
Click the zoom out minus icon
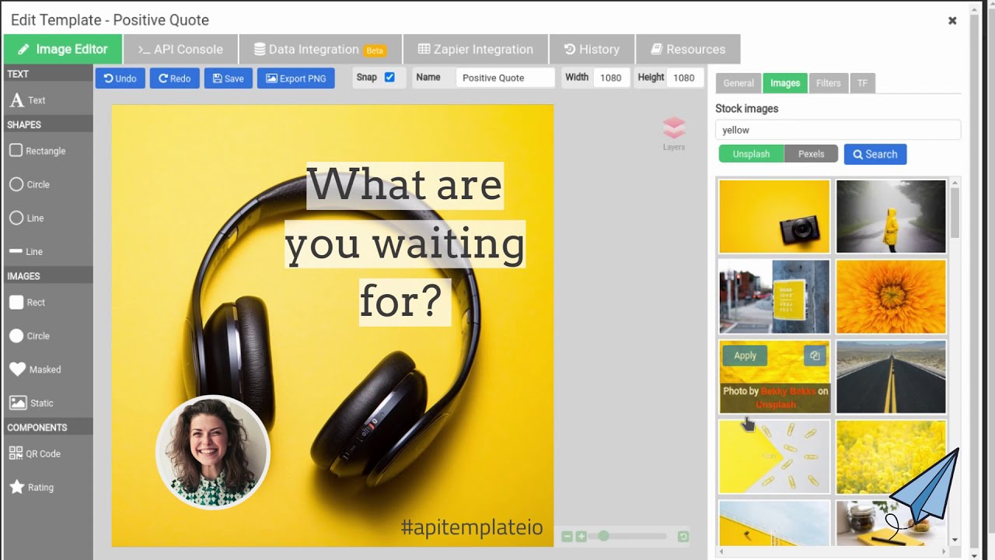567,537
